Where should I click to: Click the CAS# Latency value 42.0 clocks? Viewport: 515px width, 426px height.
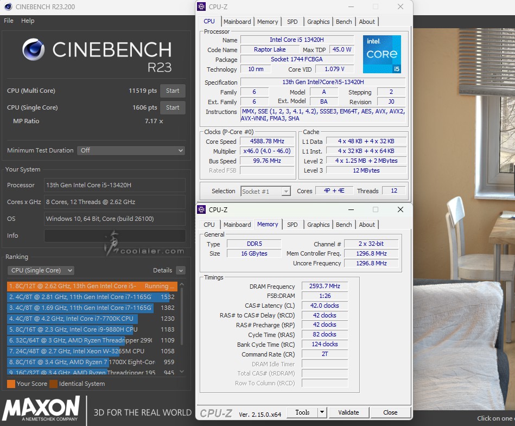(325, 306)
